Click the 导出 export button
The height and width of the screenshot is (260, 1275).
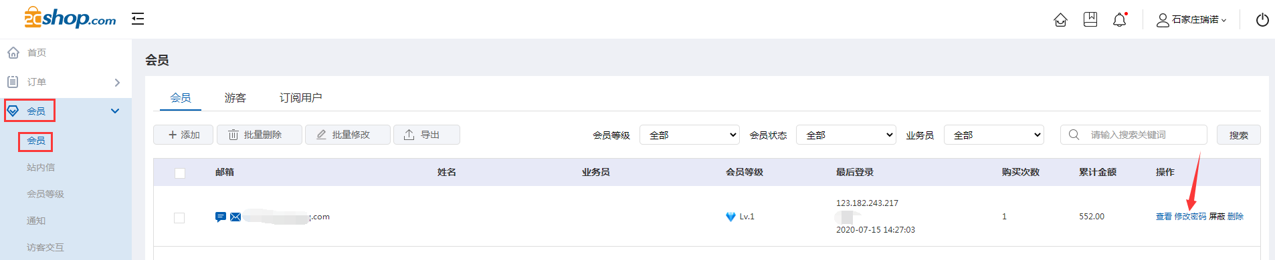point(427,135)
